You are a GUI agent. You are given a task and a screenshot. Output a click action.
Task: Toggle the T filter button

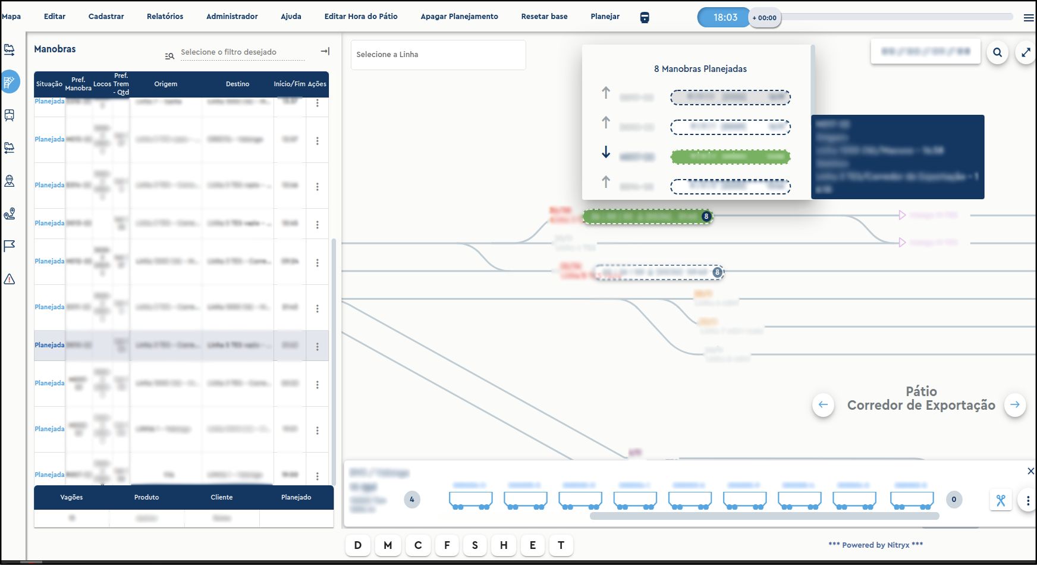point(561,545)
